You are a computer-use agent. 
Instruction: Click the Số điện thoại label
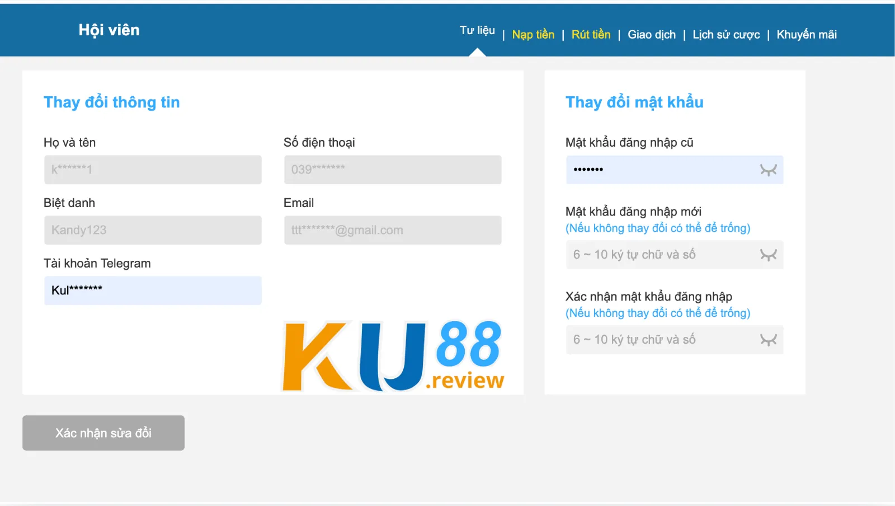coord(319,143)
